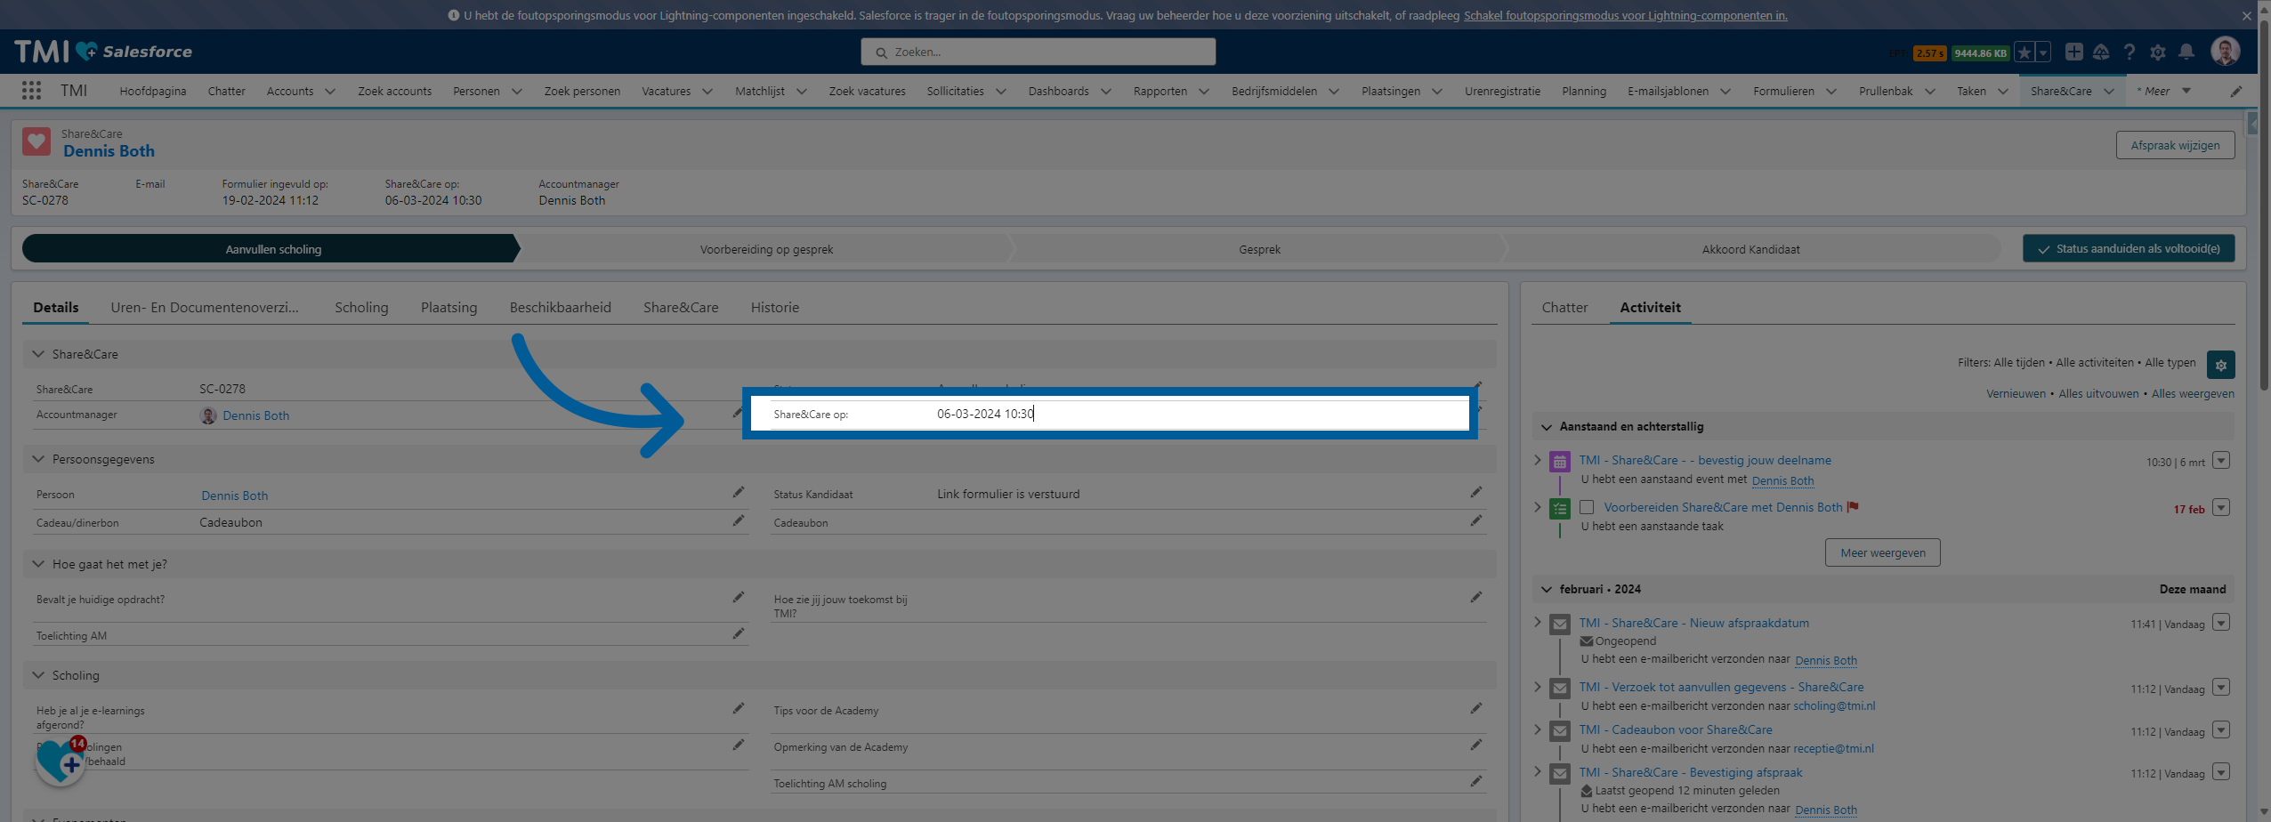The width and height of the screenshot is (2271, 822).
Task: Click the page vertical scrollbar
Action: pyautogui.click(x=2264, y=205)
